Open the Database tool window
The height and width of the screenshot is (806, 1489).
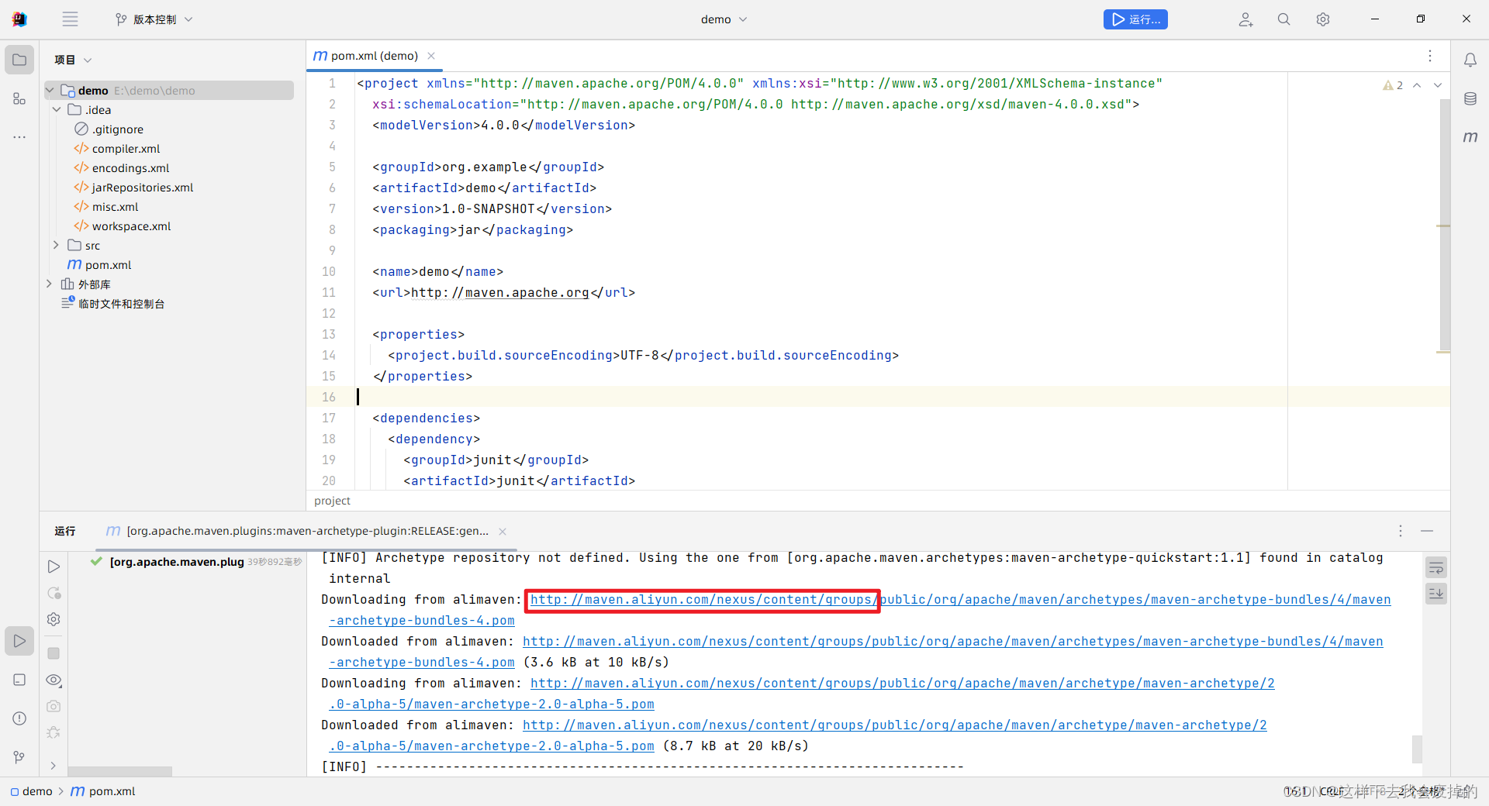pos(1470,98)
